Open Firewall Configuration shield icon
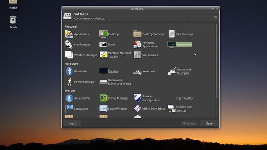Image resolution: width=267 pixels, height=150 pixels. click(137, 98)
